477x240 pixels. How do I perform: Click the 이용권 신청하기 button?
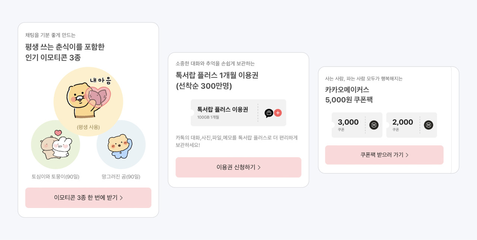(238, 167)
